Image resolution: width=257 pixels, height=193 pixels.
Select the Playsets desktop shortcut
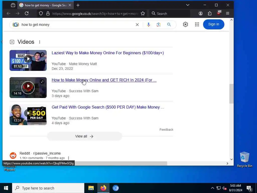tap(10, 168)
